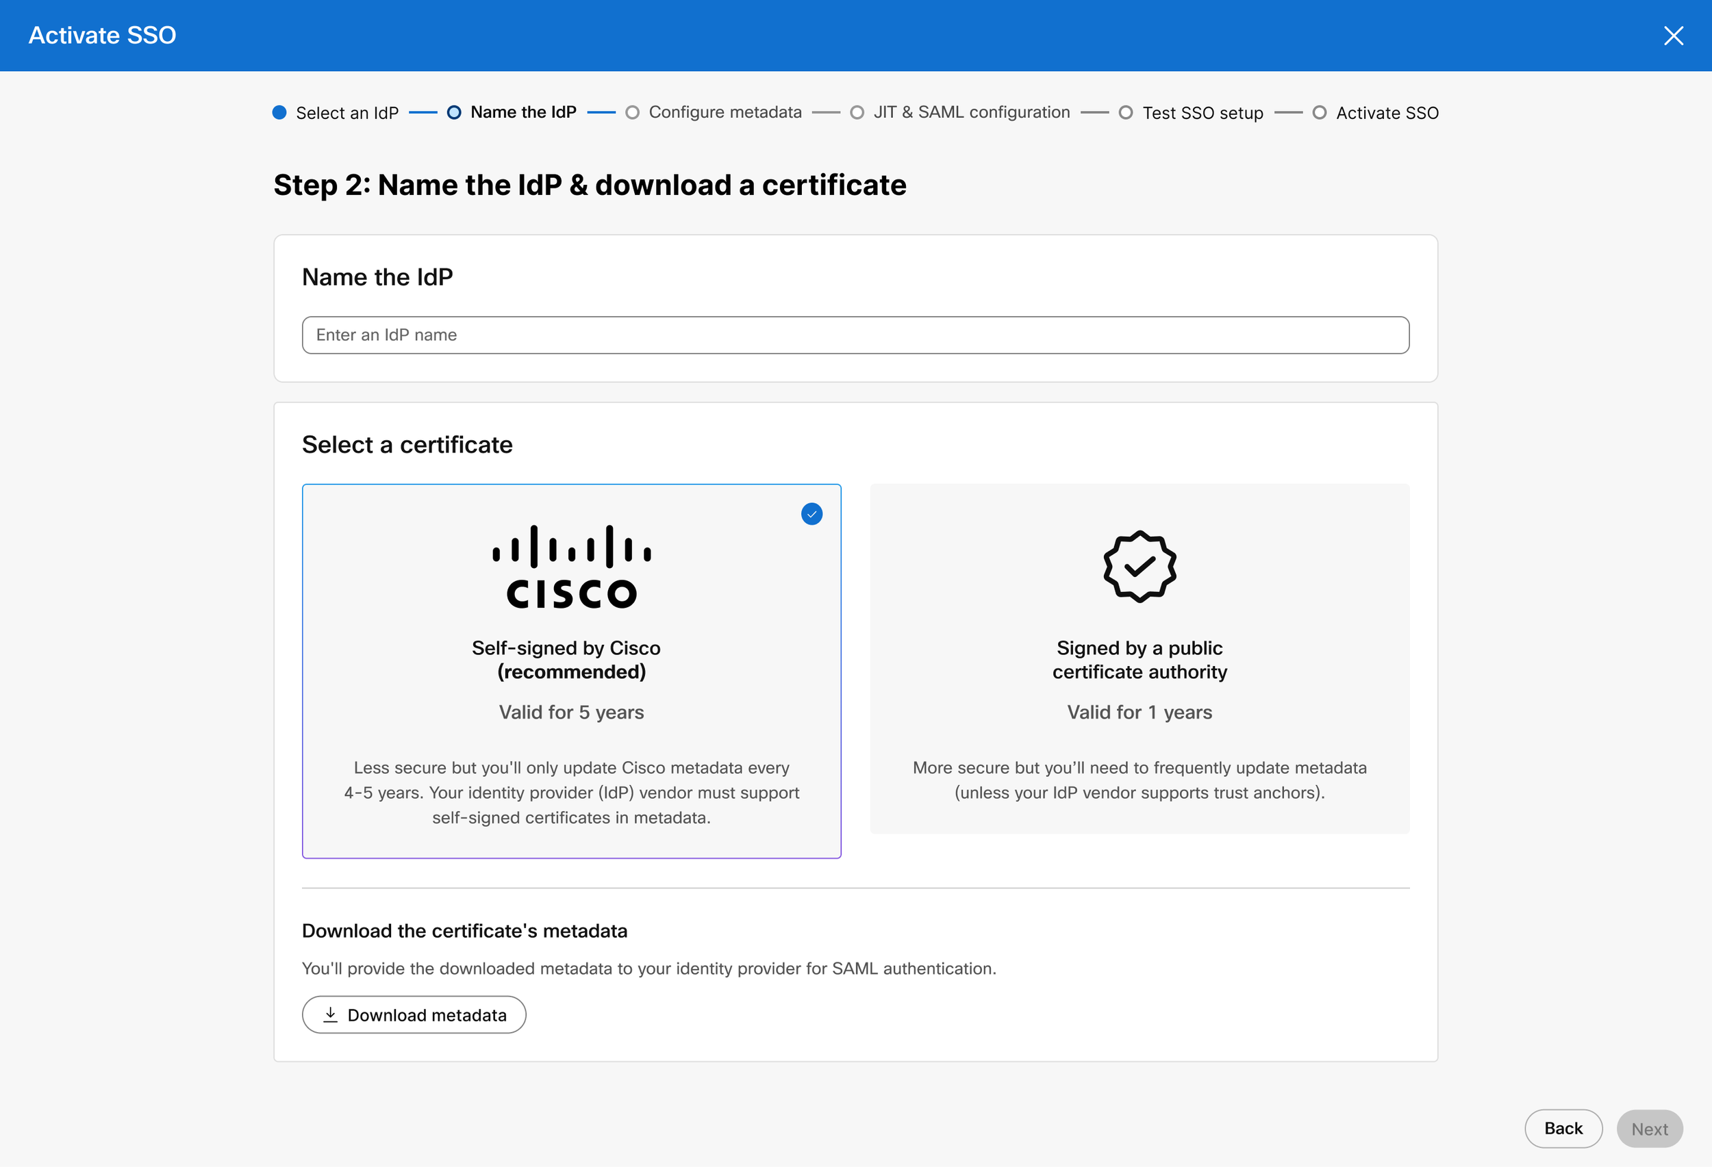The image size is (1712, 1167).
Task: Jump to Configure metadata step label
Action: pyautogui.click(x=725, y=113)
